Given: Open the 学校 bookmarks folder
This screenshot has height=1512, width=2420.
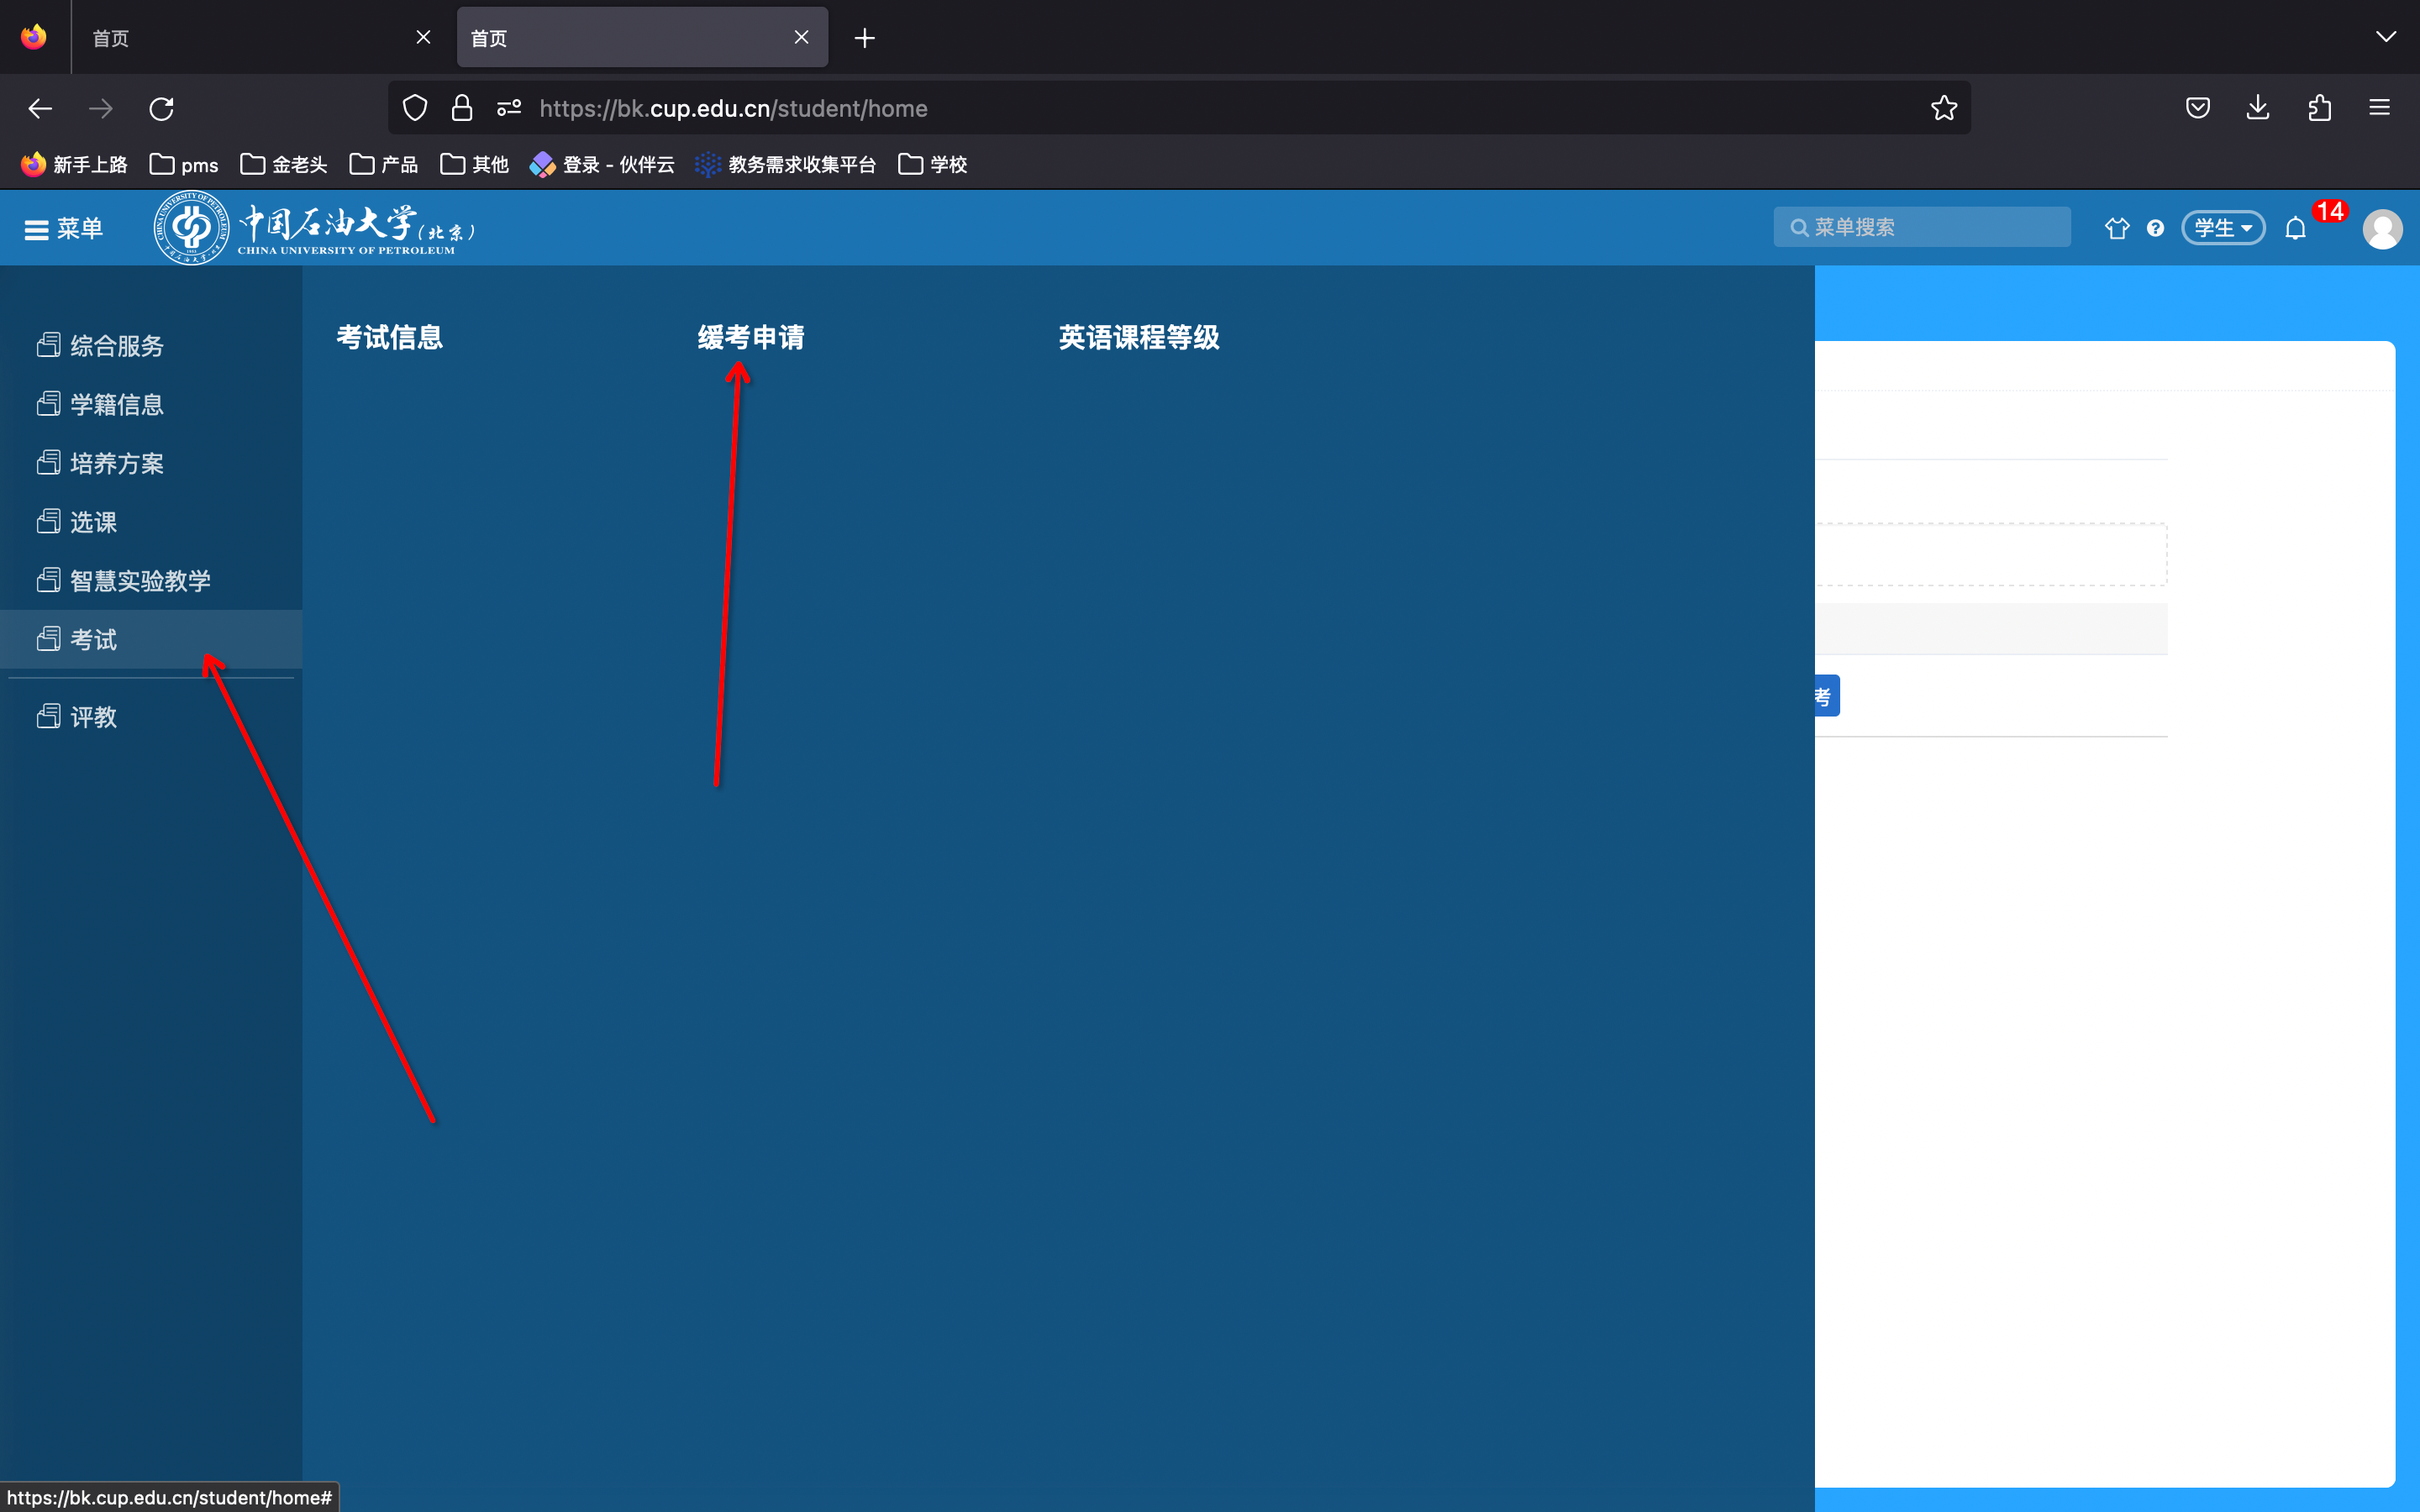Looking at the screenshot, I should click(933, 164).
